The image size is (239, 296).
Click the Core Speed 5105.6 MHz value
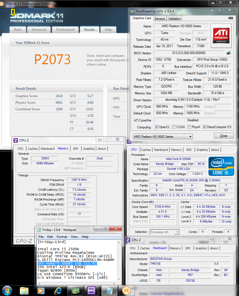(163, 207)
